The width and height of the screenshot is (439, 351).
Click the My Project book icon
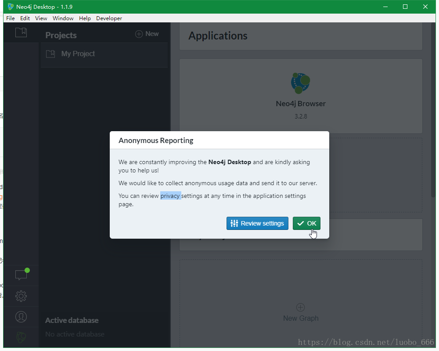[50, 54]
